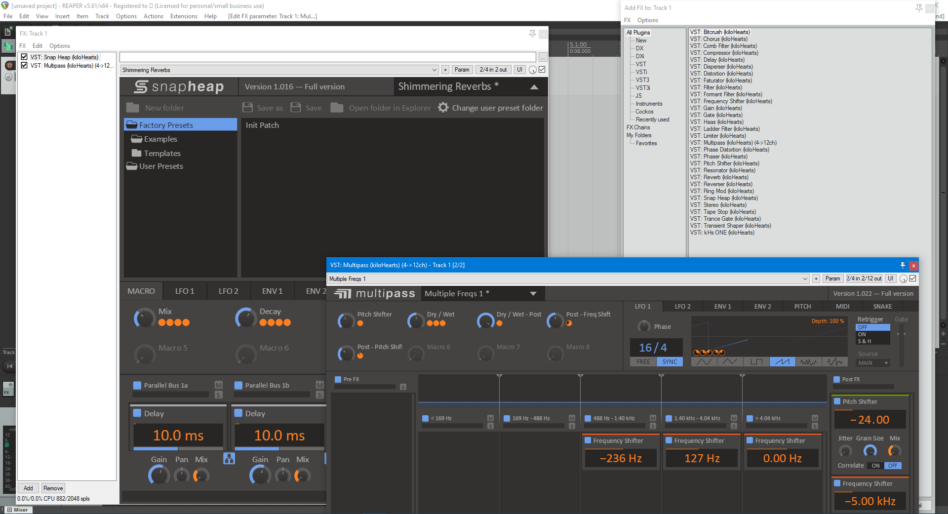Screen dimensions: 948x514
Task: Adjust Grain Size knob in Pitch Shifter
Action: [869, 450]
